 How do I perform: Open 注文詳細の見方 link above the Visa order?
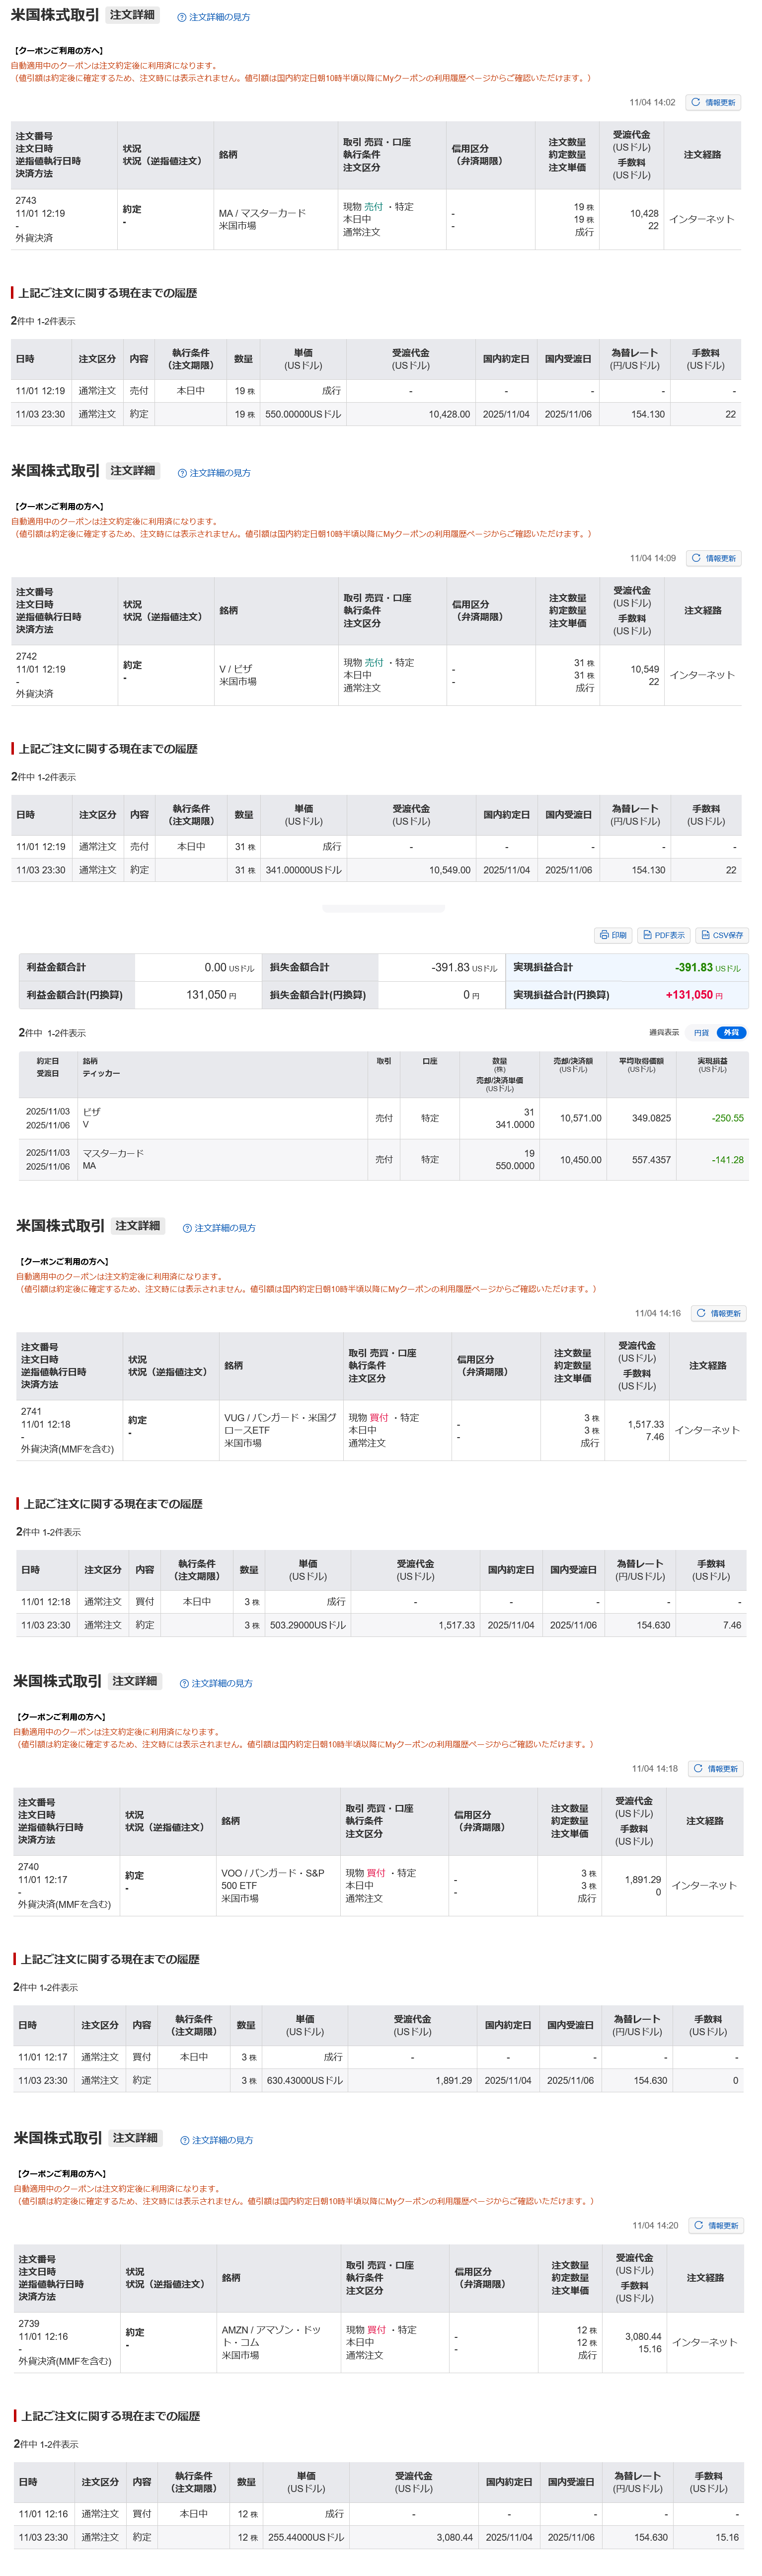(214, 473)
